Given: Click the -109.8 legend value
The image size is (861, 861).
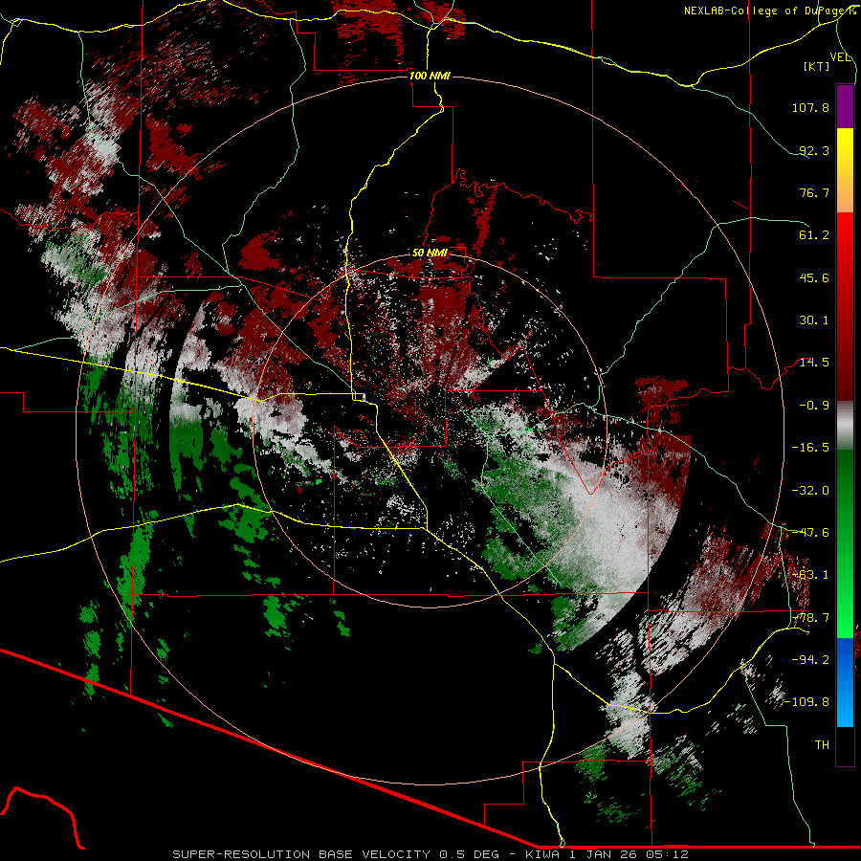Looking at the screenshot, I should [x=807, y=702].
